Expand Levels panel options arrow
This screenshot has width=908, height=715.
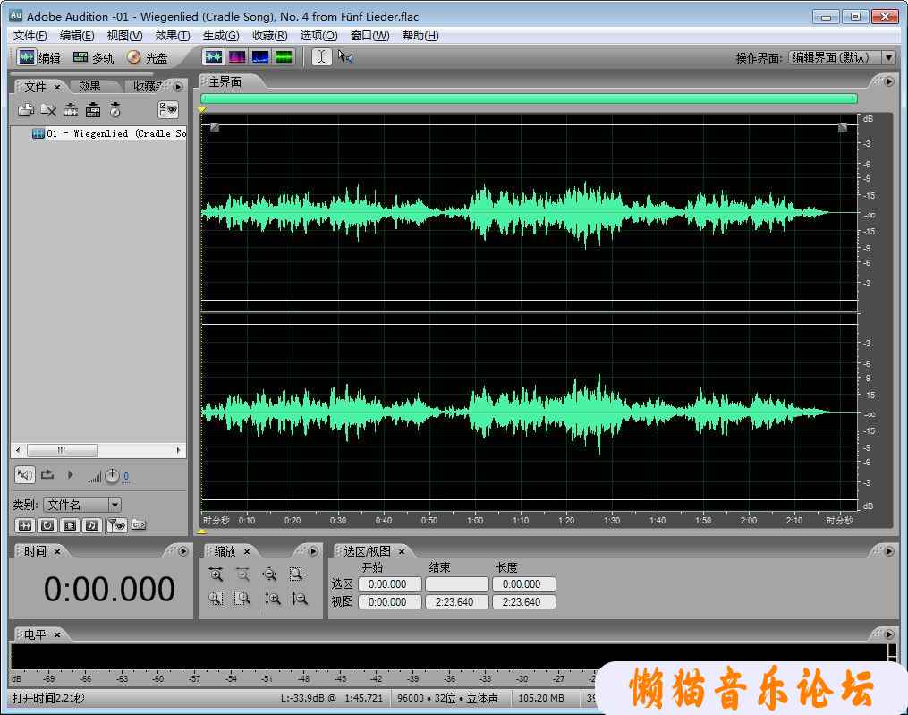[889, 634]
